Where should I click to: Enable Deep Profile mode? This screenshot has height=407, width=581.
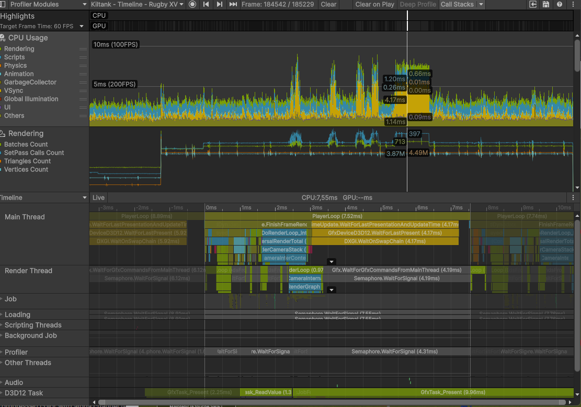pyautogui.click(x=417, y=5)
